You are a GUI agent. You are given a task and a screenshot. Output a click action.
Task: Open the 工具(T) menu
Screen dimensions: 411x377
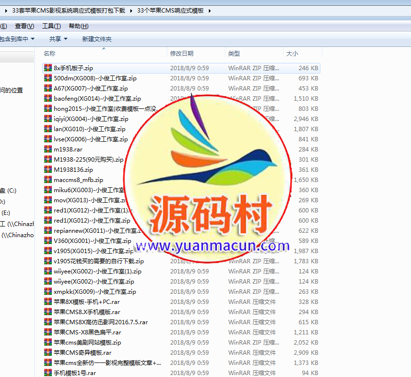51,26
